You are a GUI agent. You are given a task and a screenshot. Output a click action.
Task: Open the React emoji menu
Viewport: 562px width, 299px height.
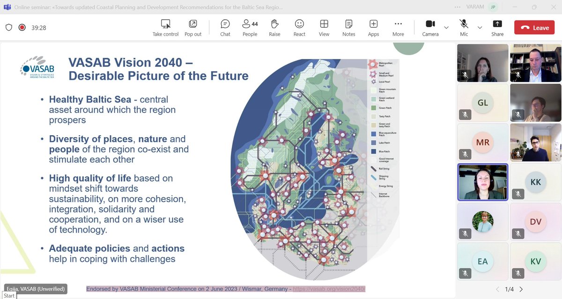(299, 28)
